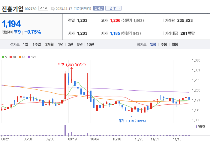Click the 1,238 price axis label
210x147 pixels.
196,90
